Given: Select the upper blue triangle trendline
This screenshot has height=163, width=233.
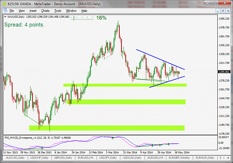Looking at the screenshot, I should point(160,59).
